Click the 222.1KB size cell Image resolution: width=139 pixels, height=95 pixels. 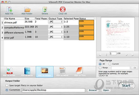click(29, 27)
